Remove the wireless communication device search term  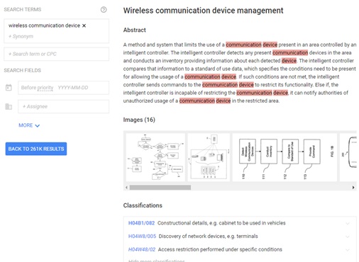pyautogui.click(x=84, y=25)
